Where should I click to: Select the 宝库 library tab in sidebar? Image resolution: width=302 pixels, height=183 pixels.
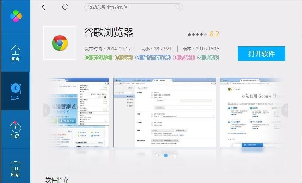[x=15, y=91]
